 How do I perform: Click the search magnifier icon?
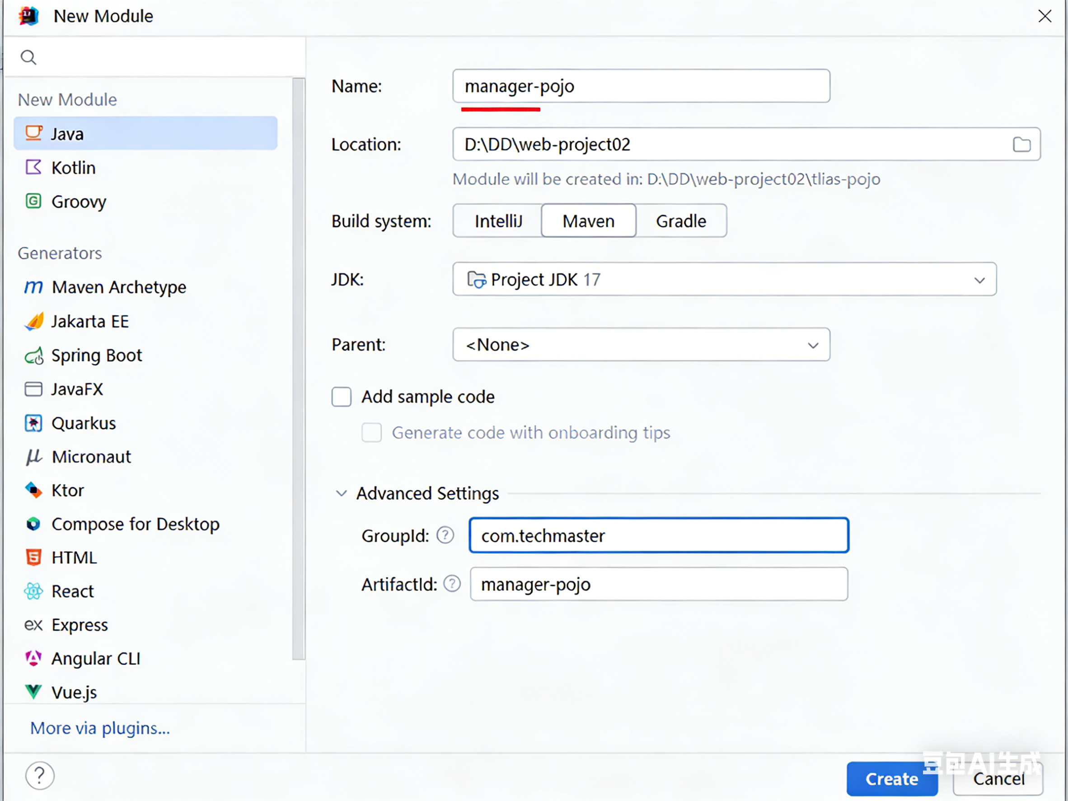(x=28, y=57)
